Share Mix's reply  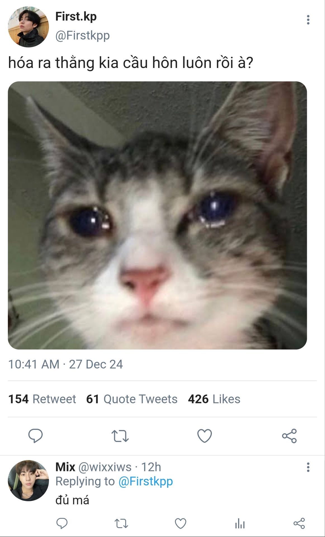point(299,523)
